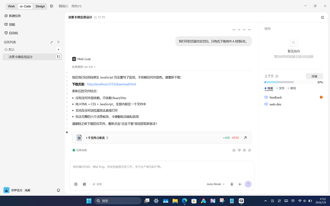The height and width of the screenshot is (206, 330).
Task: Click the second round icon under the input
Action: [84, 184]
